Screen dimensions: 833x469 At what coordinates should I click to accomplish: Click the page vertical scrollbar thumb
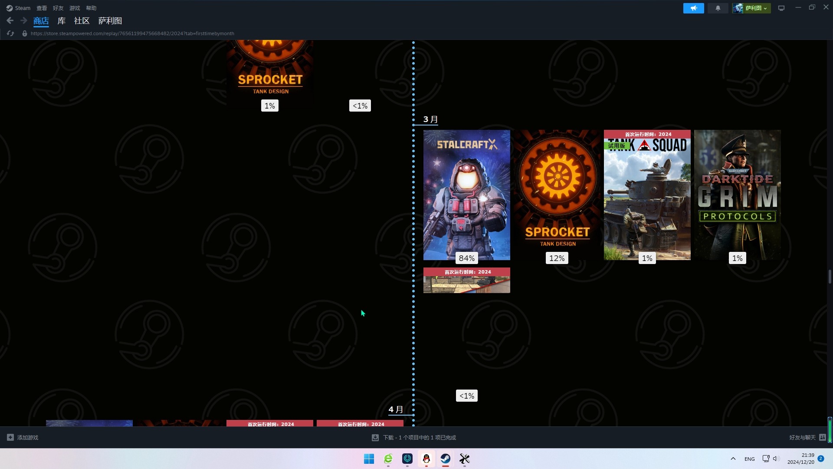tap(830, 277)
